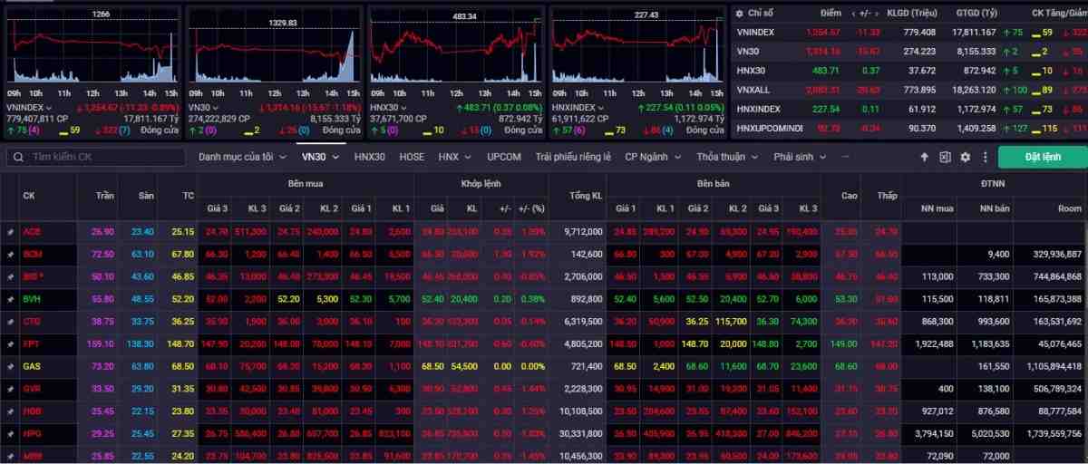1088x464 pixels.
Task: Open ACB stock symbol
Action: [30, 232]
